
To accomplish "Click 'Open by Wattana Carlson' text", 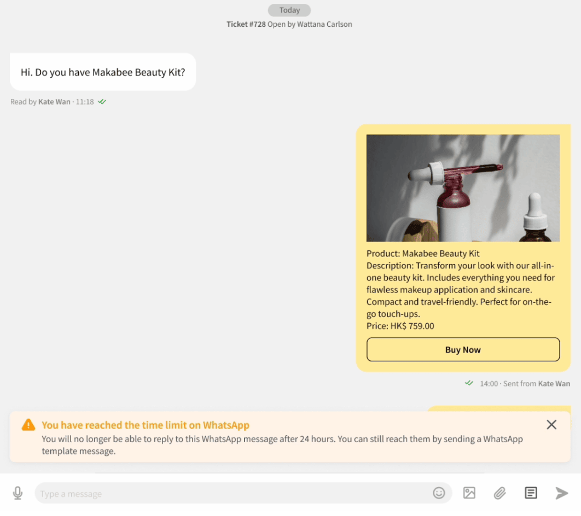I will click(310, 24).
